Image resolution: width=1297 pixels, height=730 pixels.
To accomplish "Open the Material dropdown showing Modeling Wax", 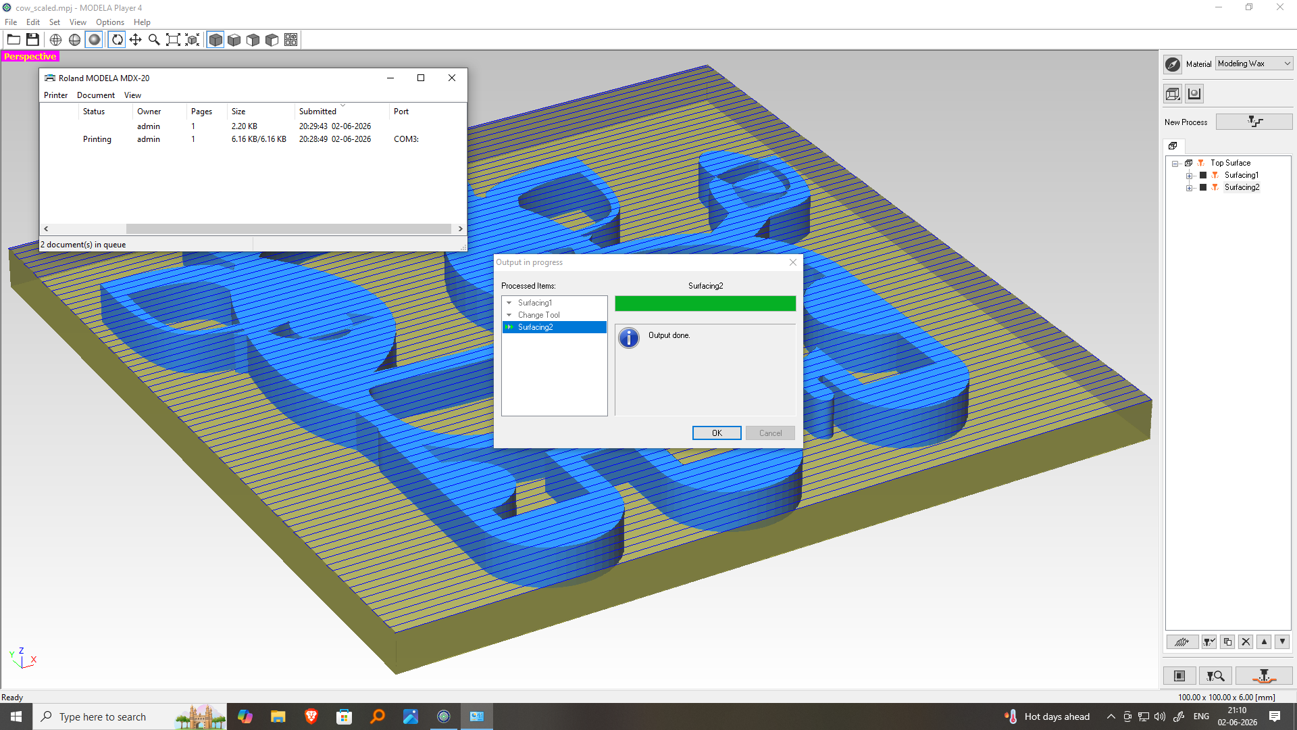I will [x=1254, y=64].
